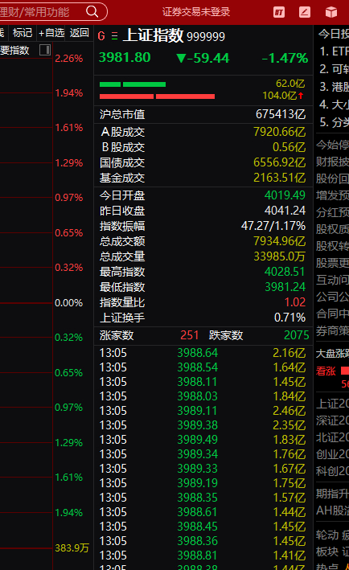Click the 上证换手 value 0.71%

(x=289, y=318)
